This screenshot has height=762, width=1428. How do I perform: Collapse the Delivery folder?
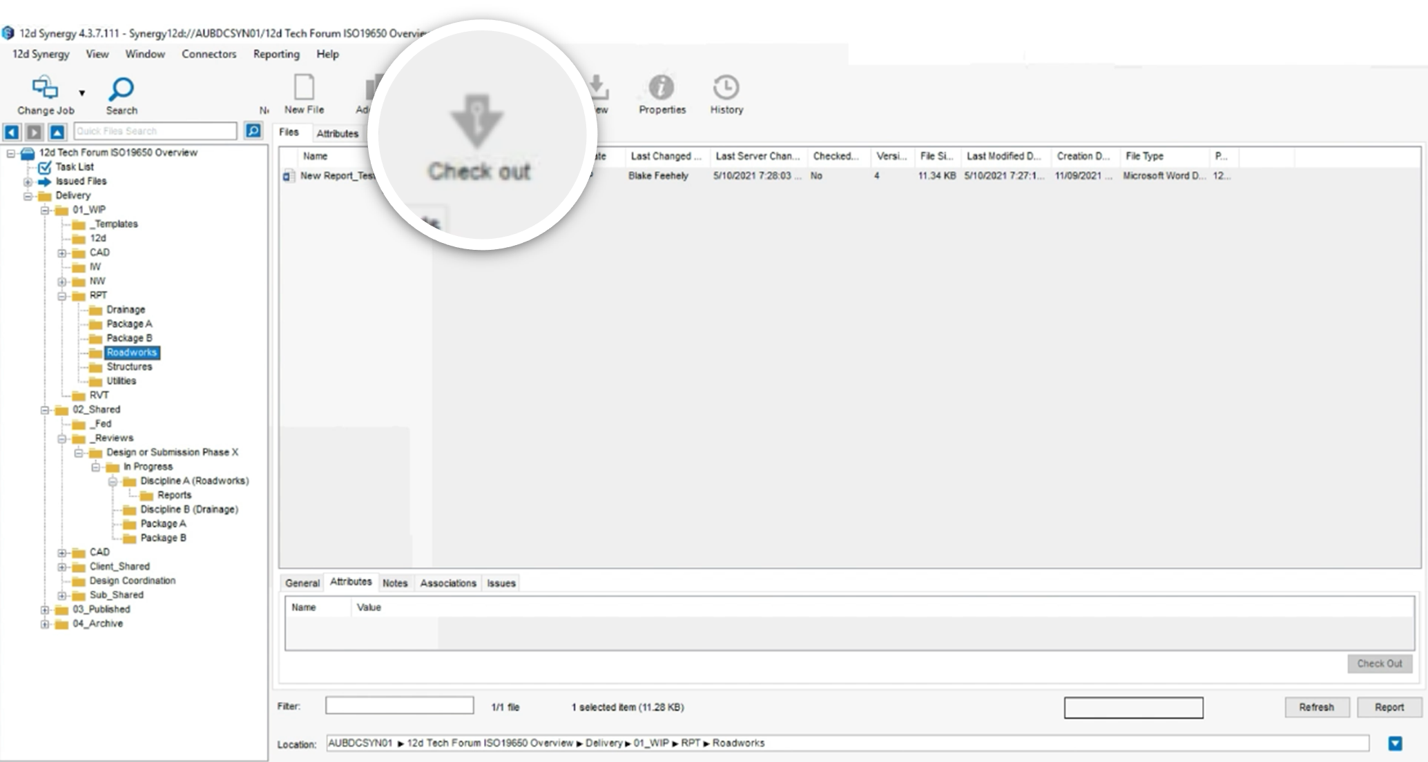28,196
